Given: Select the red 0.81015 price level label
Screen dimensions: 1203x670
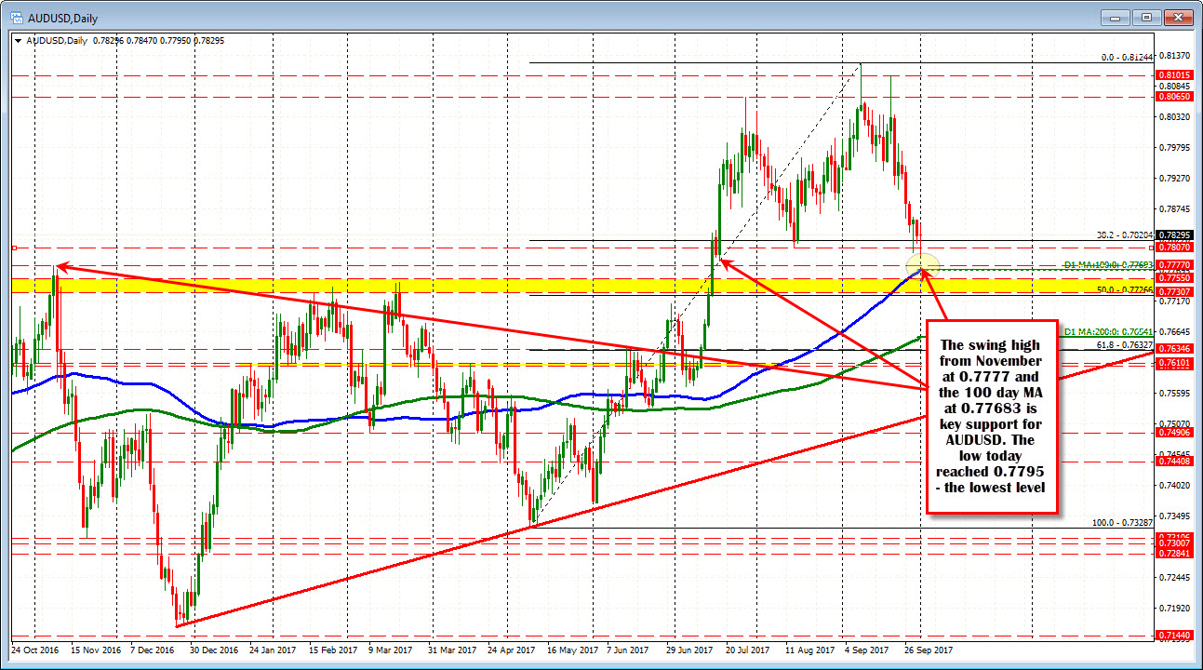Looking at the screenshot, I should point(1172,74).
